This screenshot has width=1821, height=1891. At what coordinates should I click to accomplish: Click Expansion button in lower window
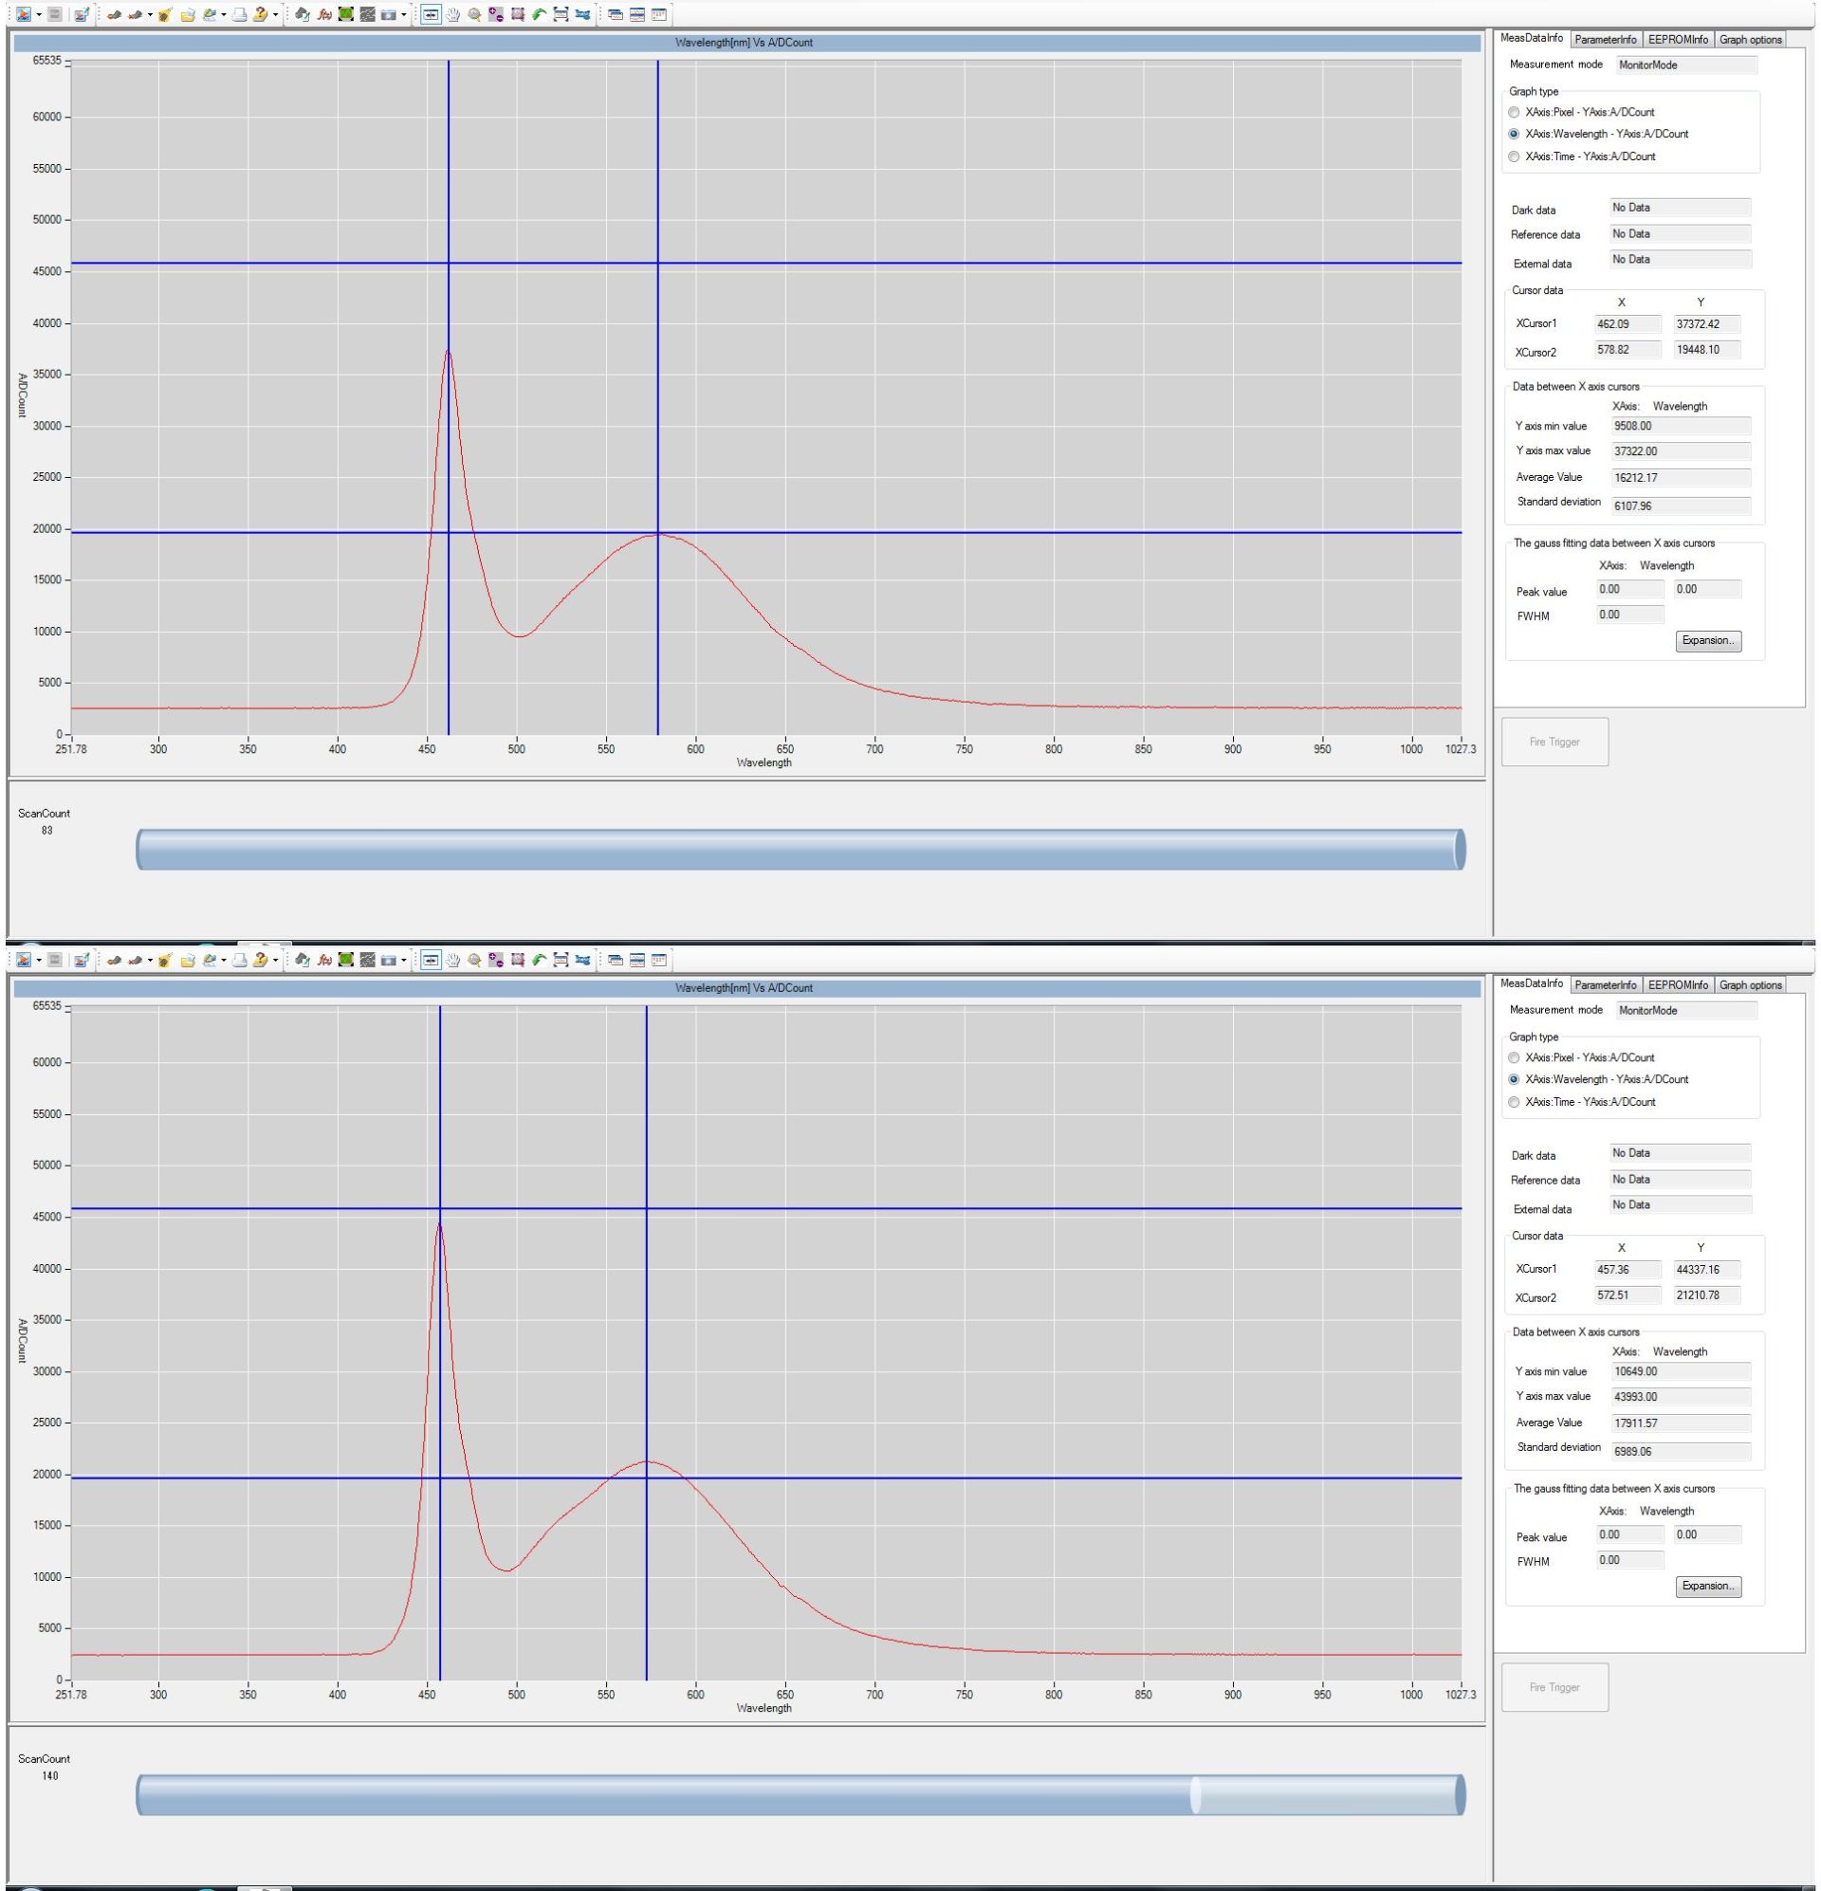(x=1708, y=1587)
